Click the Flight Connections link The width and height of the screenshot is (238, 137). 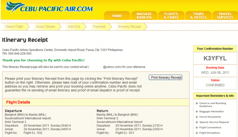(x=210, y=127)
